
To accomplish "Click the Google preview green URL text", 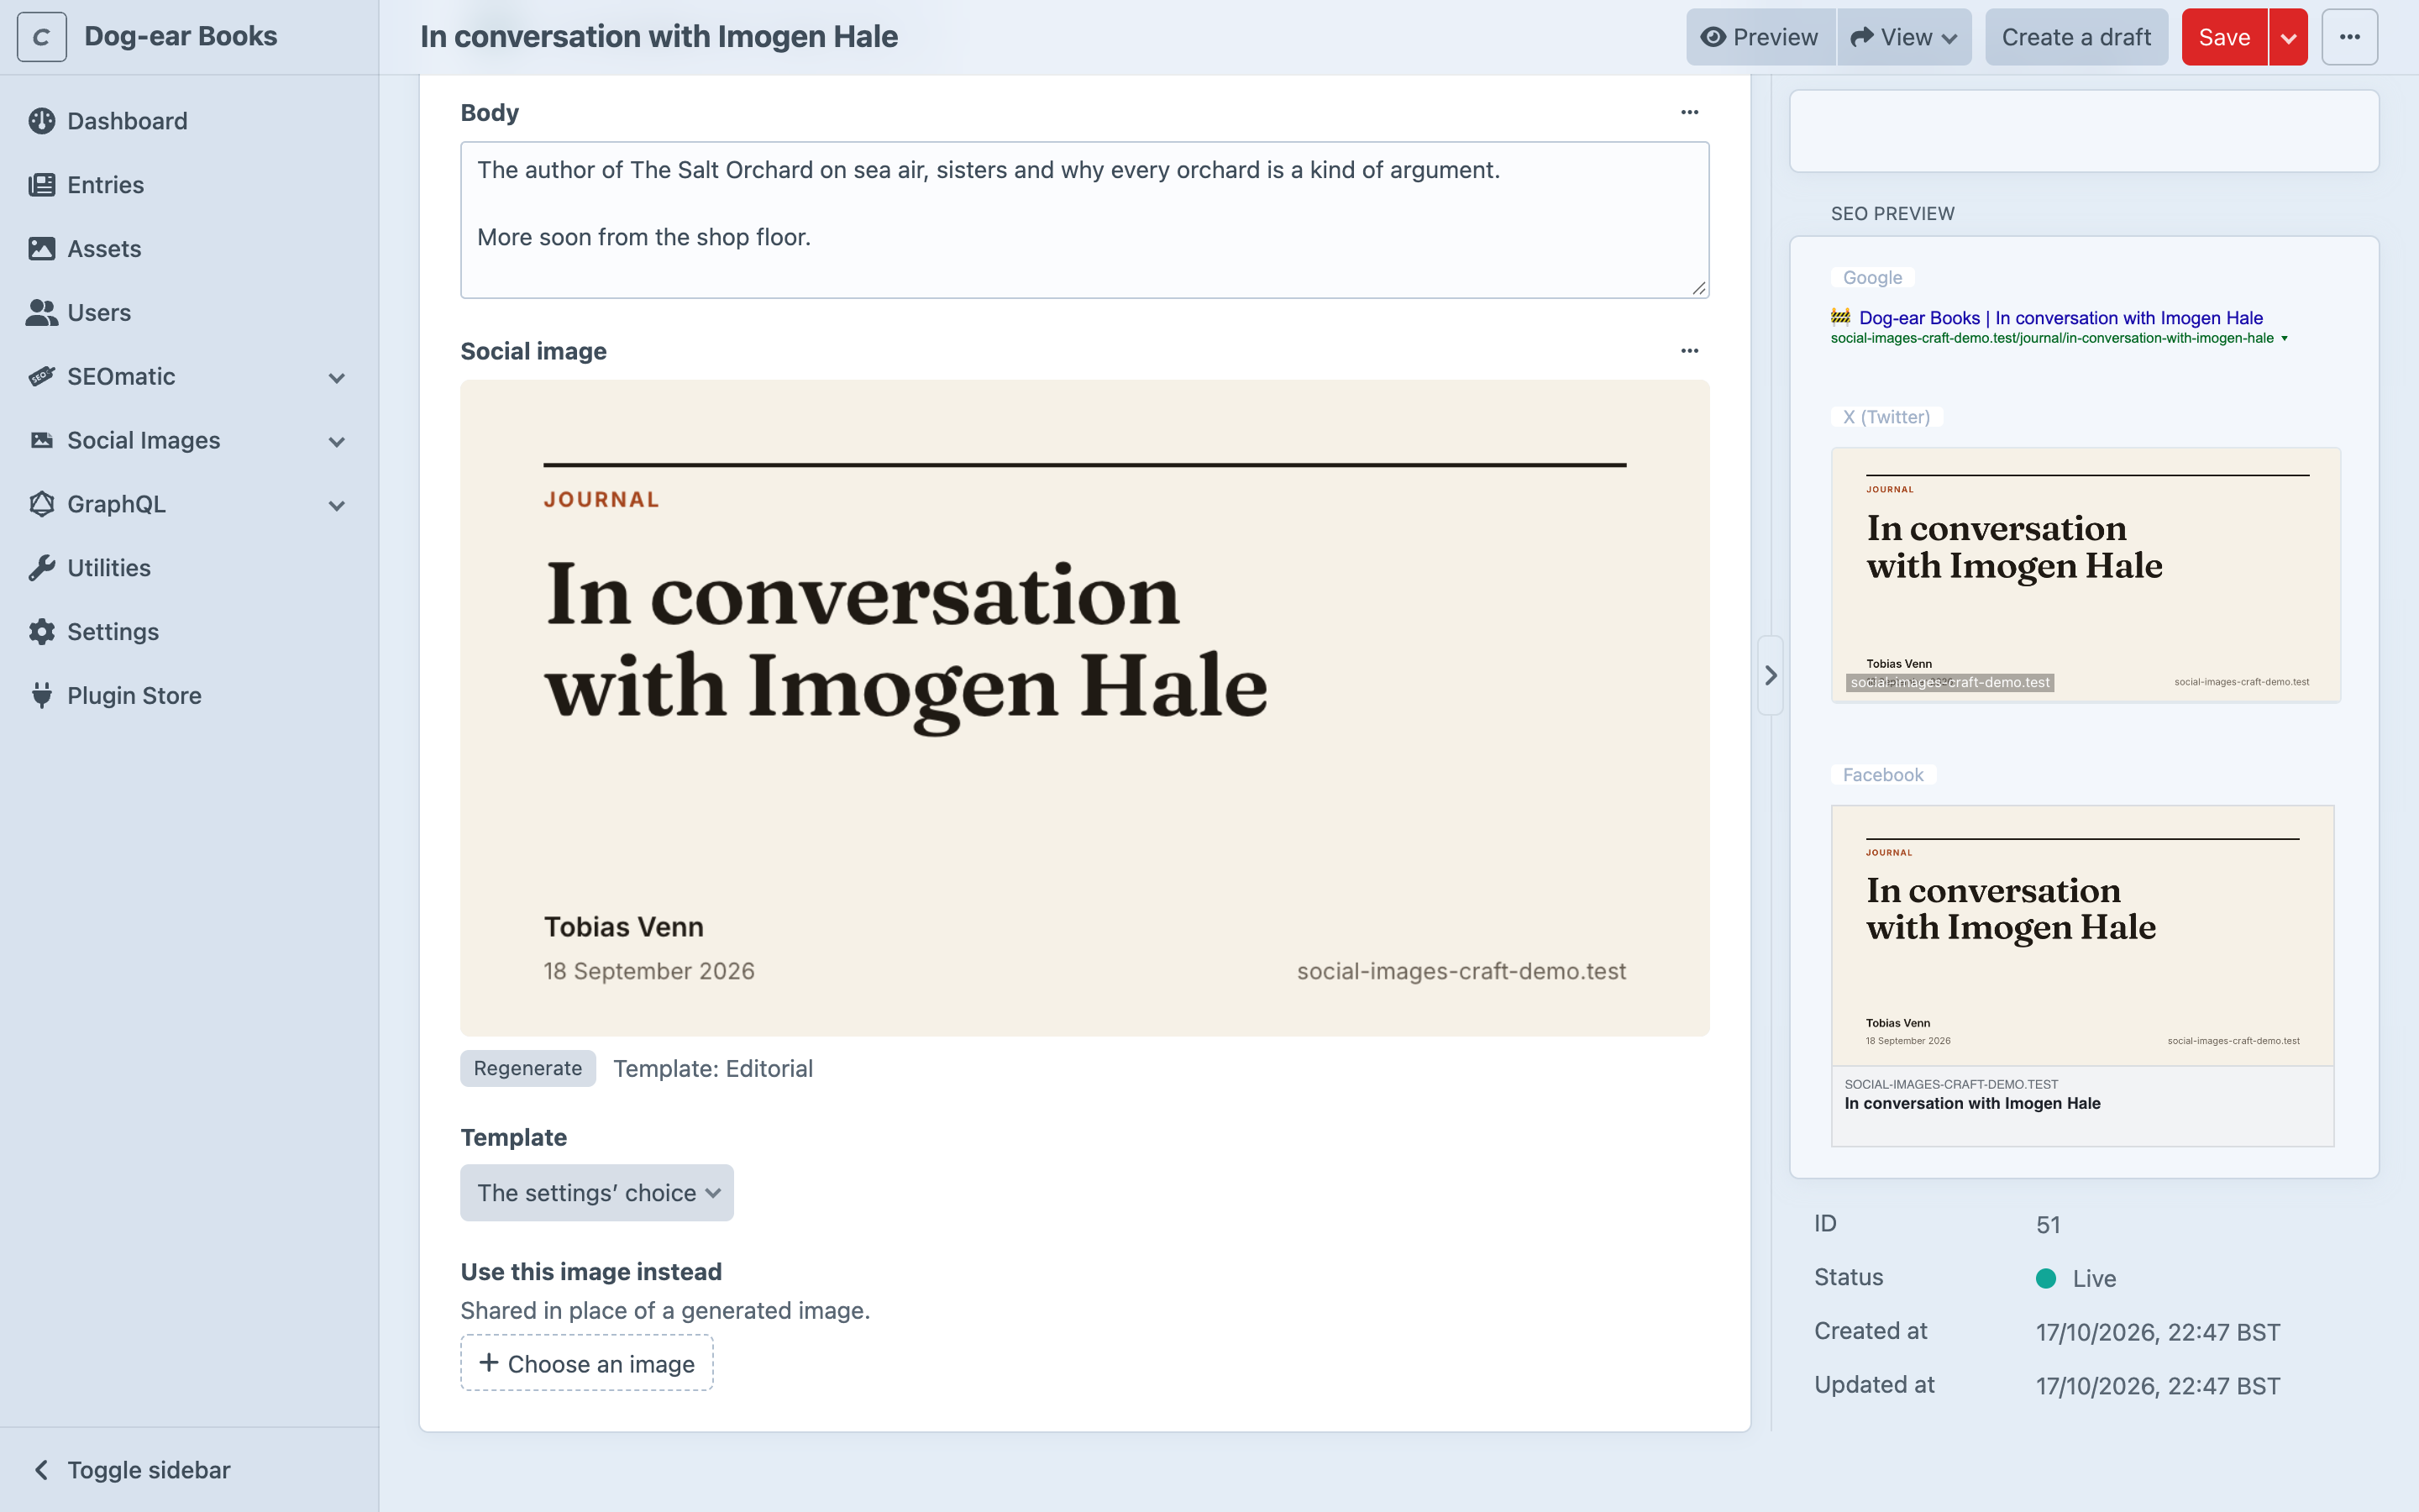I will (2052, 339).
